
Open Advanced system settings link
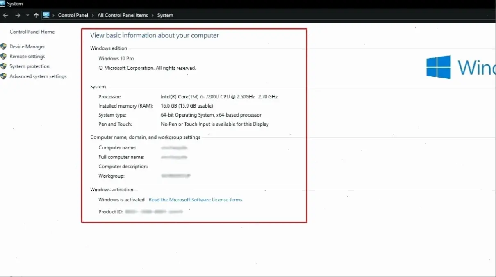pos(38,76)
